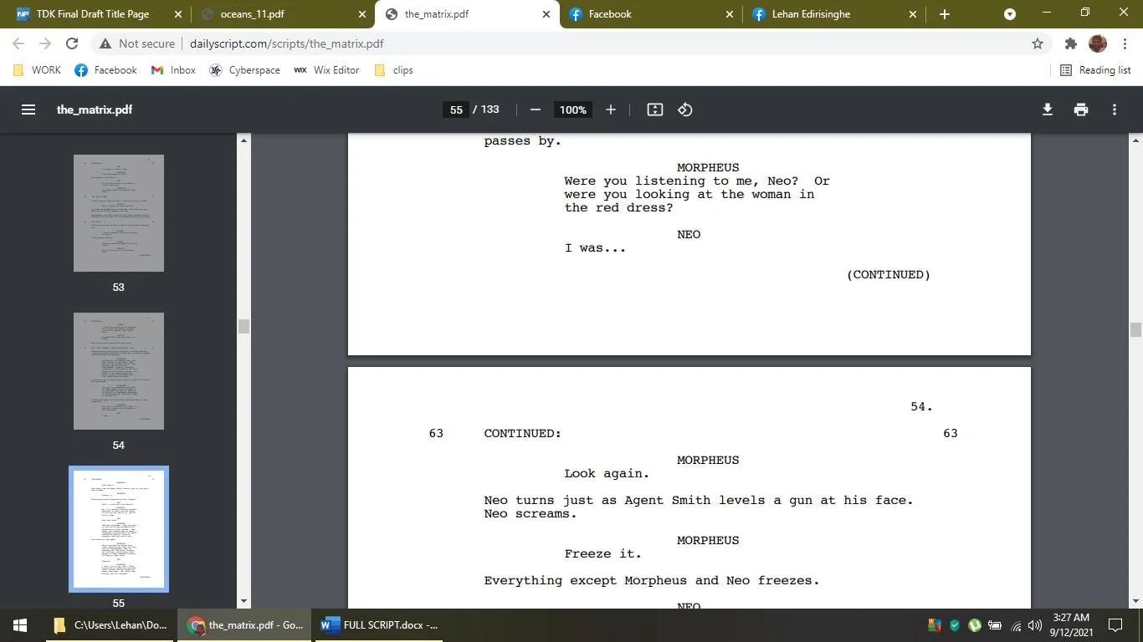Open the Inbox bookmark

[x=173, y=70]
